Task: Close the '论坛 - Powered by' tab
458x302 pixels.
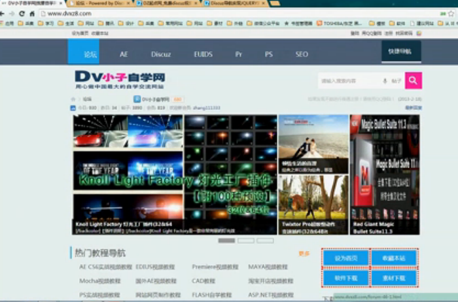Action: click(128, 3)
